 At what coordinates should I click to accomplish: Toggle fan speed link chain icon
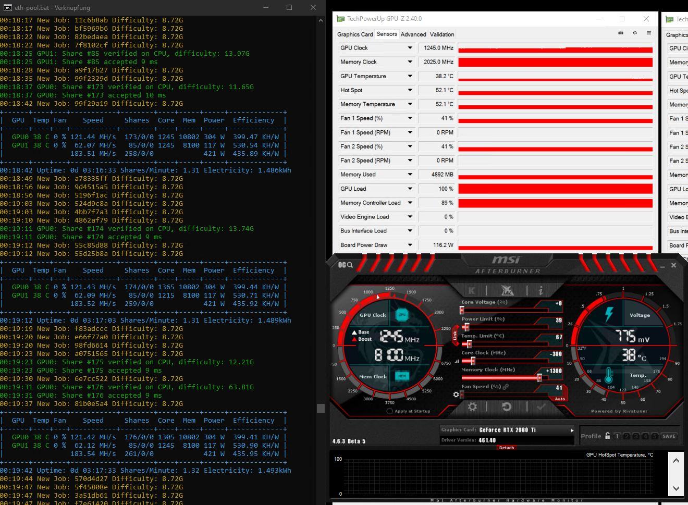click(x=506, y=387)
